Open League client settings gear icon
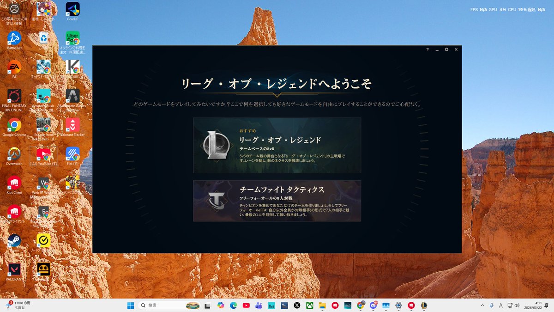The height and width of the screenshot is (312, 554). (x=446, y=49)
